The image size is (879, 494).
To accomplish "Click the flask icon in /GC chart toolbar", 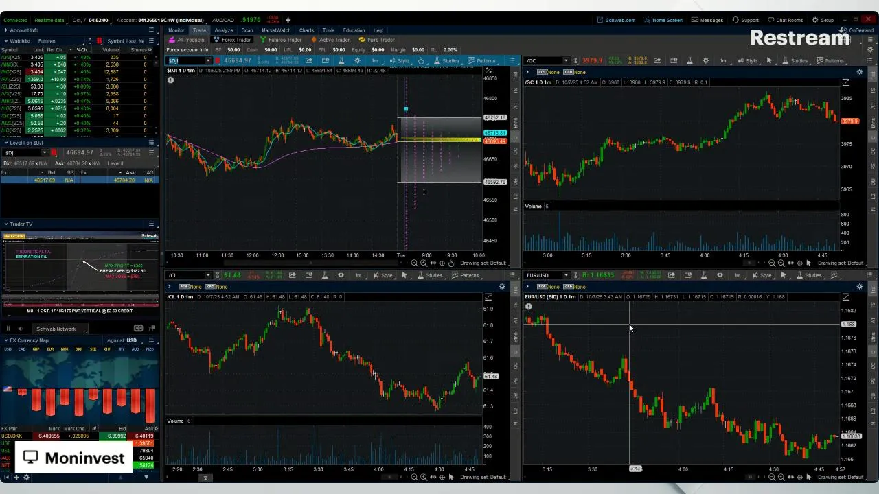I will tap(689, 60).
